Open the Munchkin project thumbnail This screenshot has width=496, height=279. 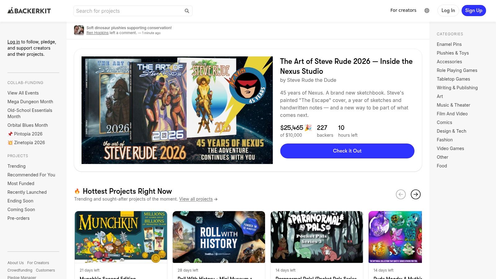coord(121,237)
